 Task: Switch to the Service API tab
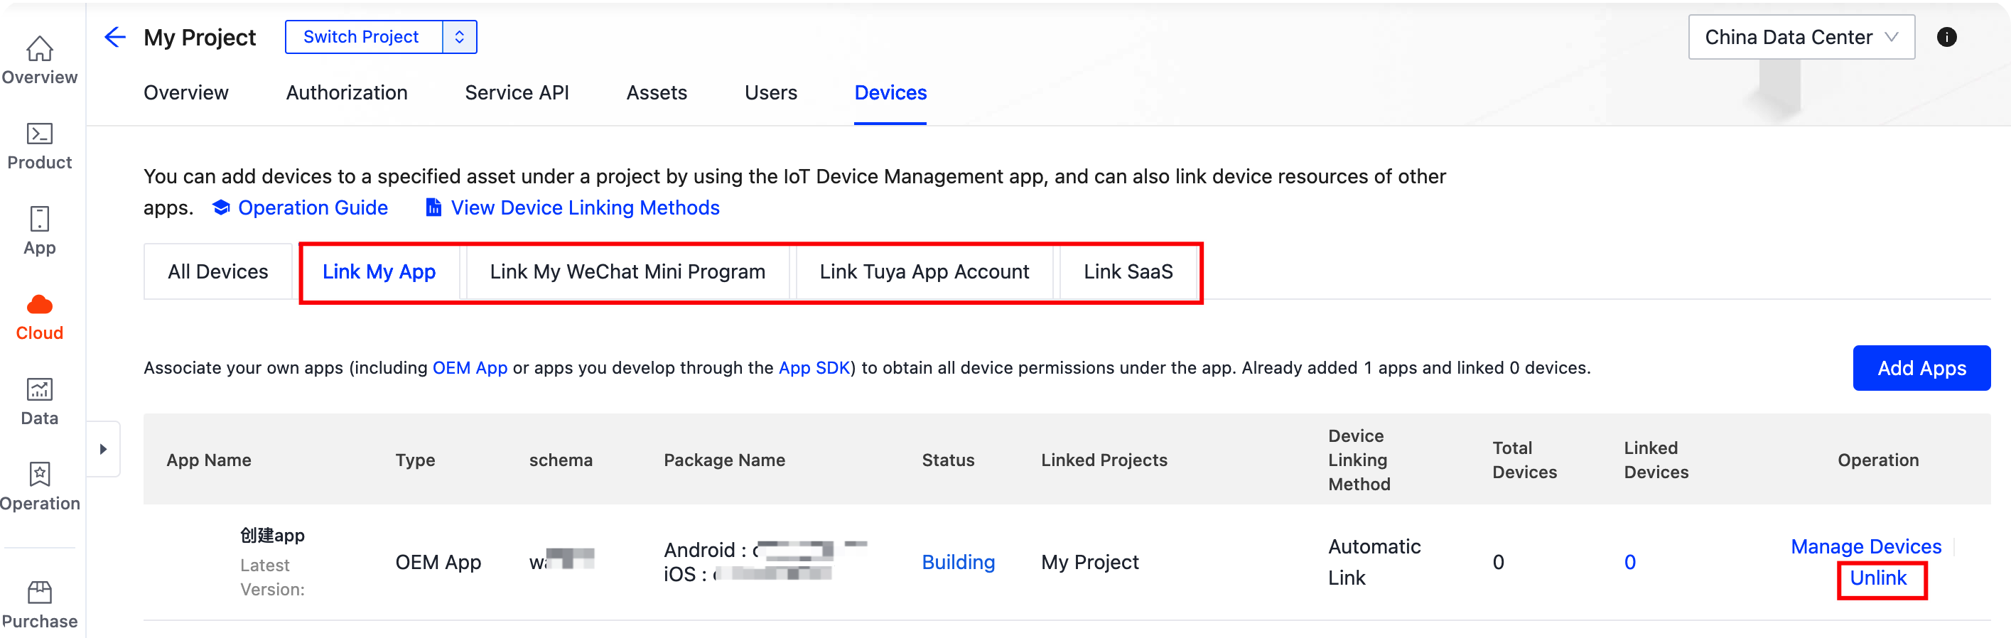pos(517,93)
